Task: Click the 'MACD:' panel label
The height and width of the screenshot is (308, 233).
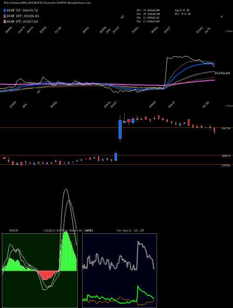Action: click(14, 230)
